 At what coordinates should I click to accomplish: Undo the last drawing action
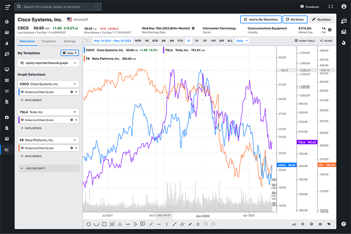pyautogui.click(x=205, y=224)
